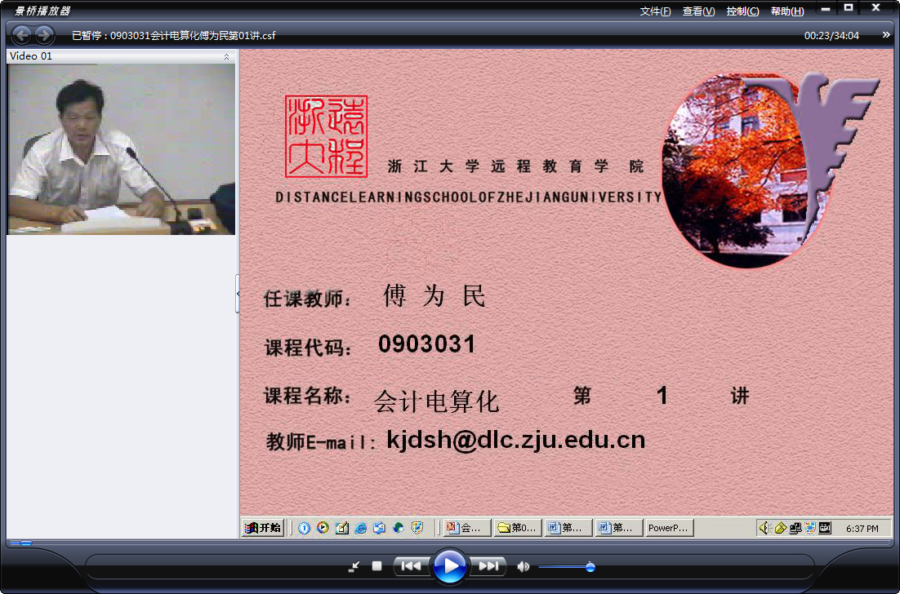Skip to next track button

pyautogui.click(x=488, y=566)
